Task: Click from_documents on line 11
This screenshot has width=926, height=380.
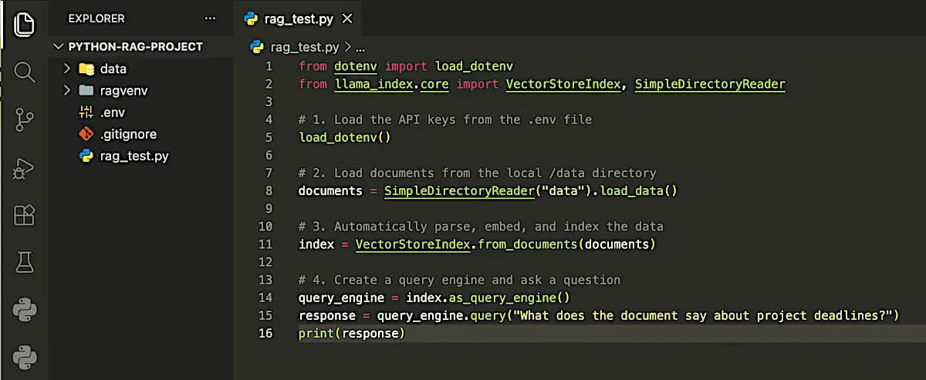Action: tap(527, 244)
